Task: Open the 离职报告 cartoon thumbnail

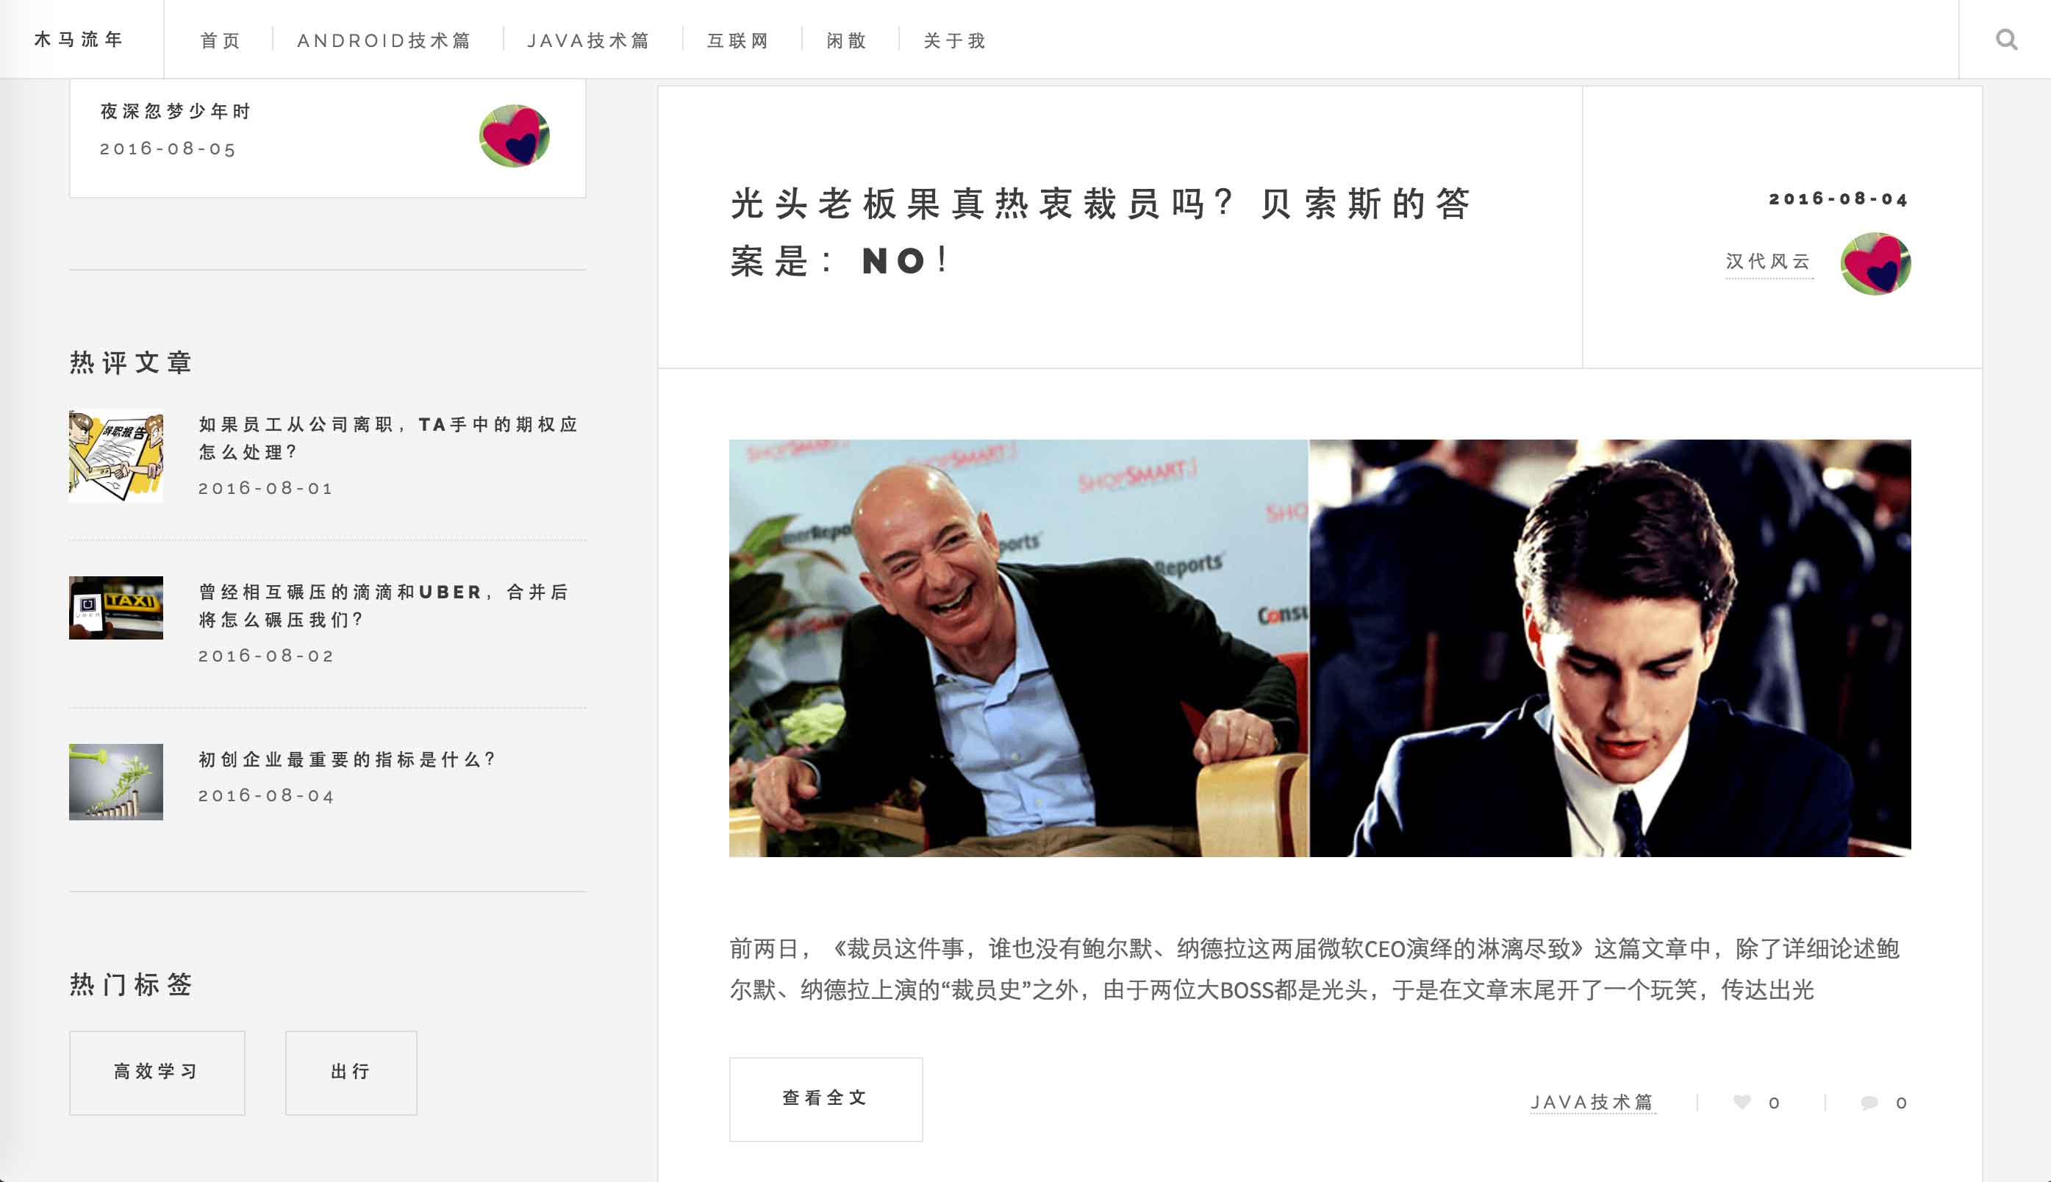Action: tap(116, 456)
